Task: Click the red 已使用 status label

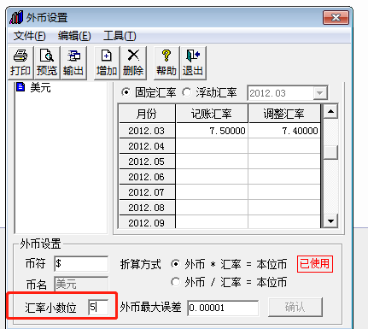Action: tap(315, 264)
